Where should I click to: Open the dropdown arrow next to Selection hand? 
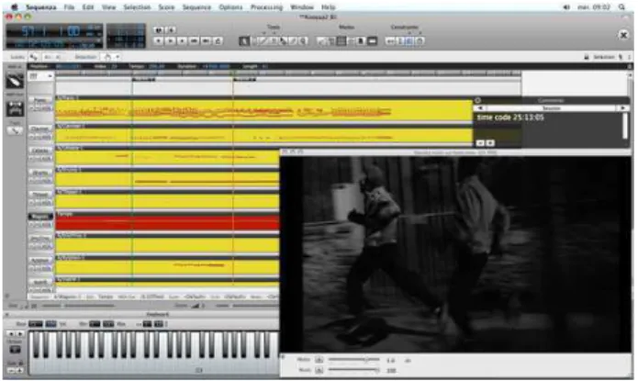[x=118, y=57]
